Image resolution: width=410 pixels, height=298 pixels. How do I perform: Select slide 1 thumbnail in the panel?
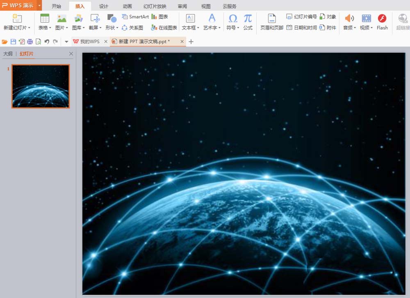pyautogui.click(x=41, y=86)
